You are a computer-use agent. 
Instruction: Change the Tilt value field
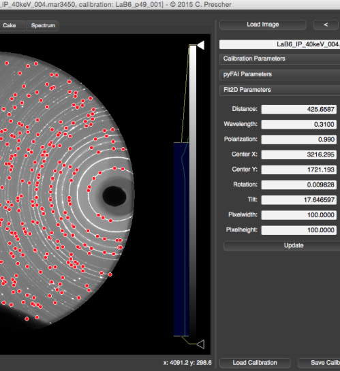(299, 200)
